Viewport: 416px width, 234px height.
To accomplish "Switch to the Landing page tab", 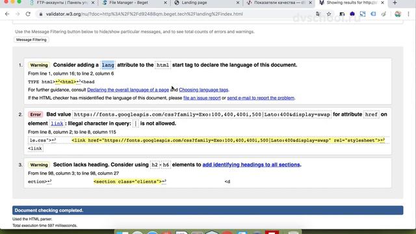I will (x=207, y=3).
